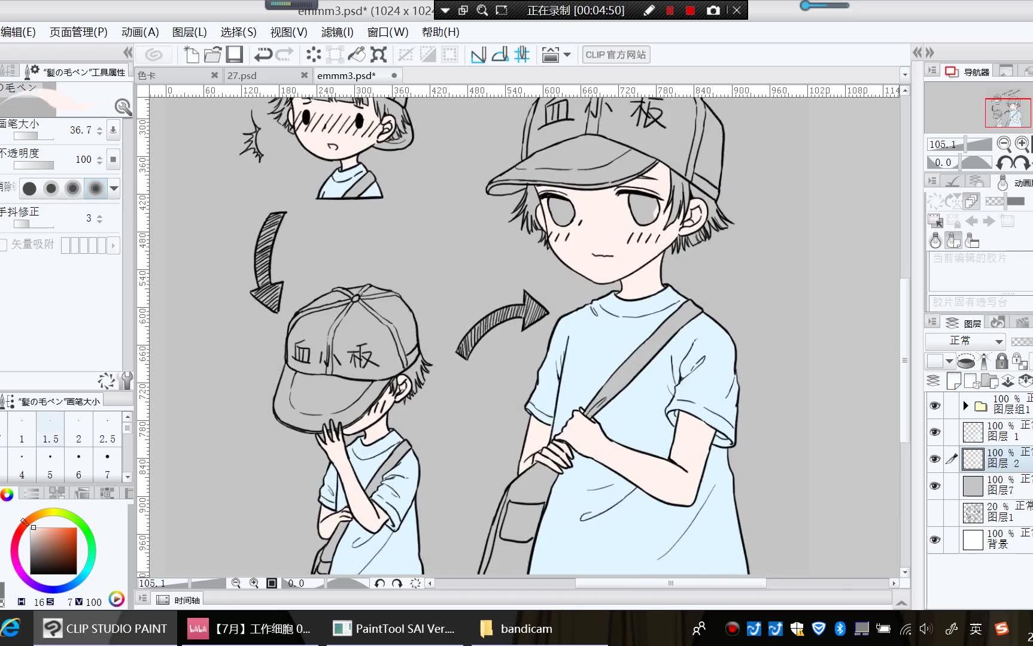Open canvas tab list dropdown arrow

pyautogui.click(x=905, y=75)
